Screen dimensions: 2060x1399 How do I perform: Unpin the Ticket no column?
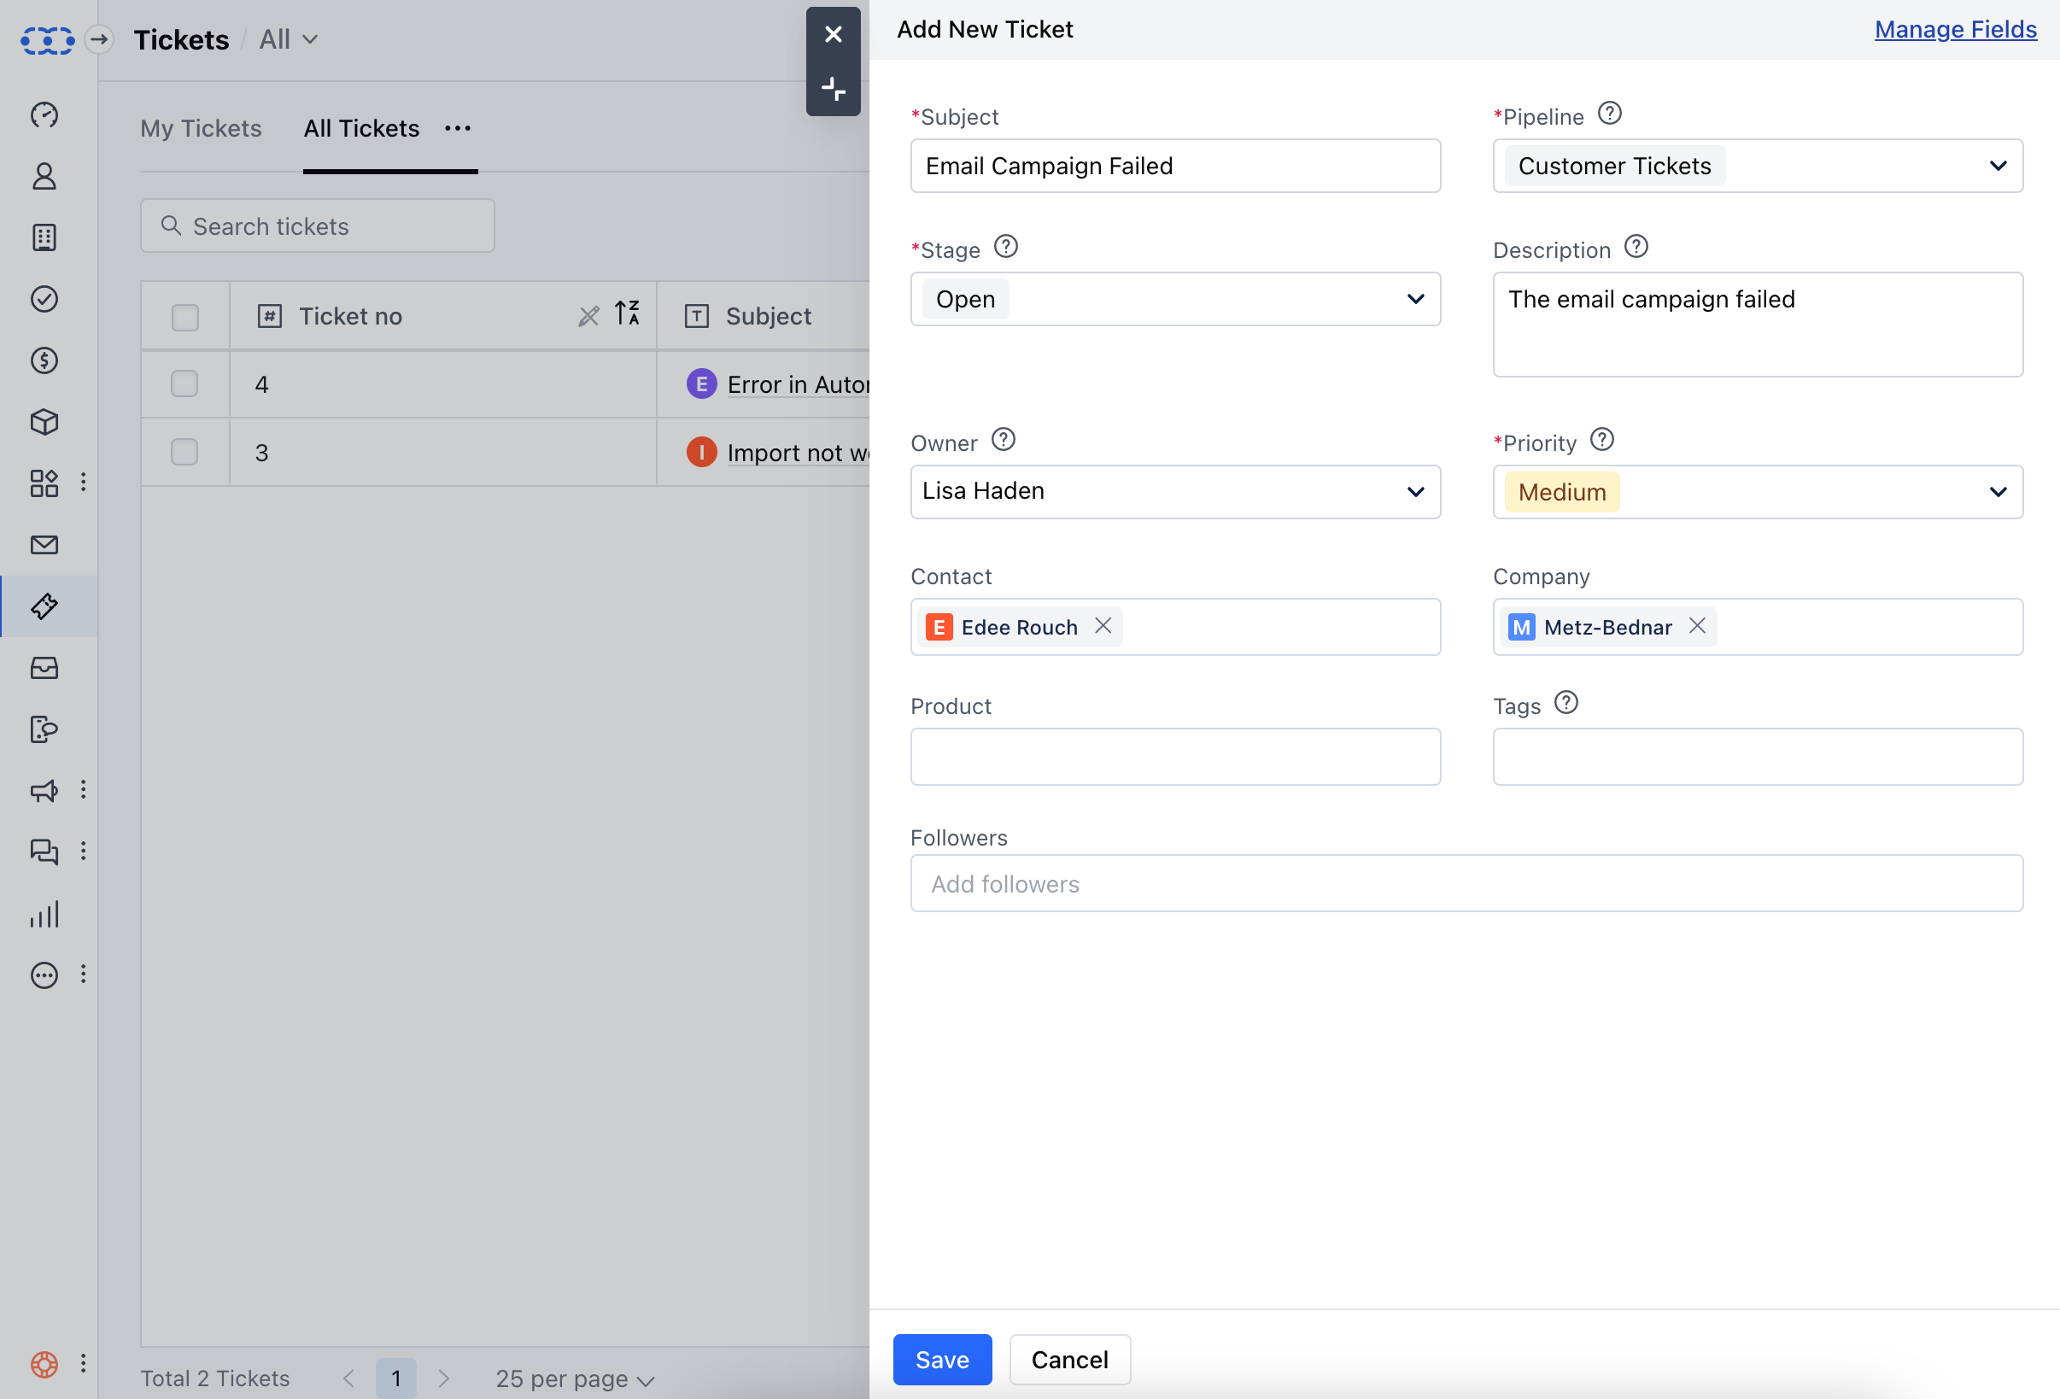point(588,316)
